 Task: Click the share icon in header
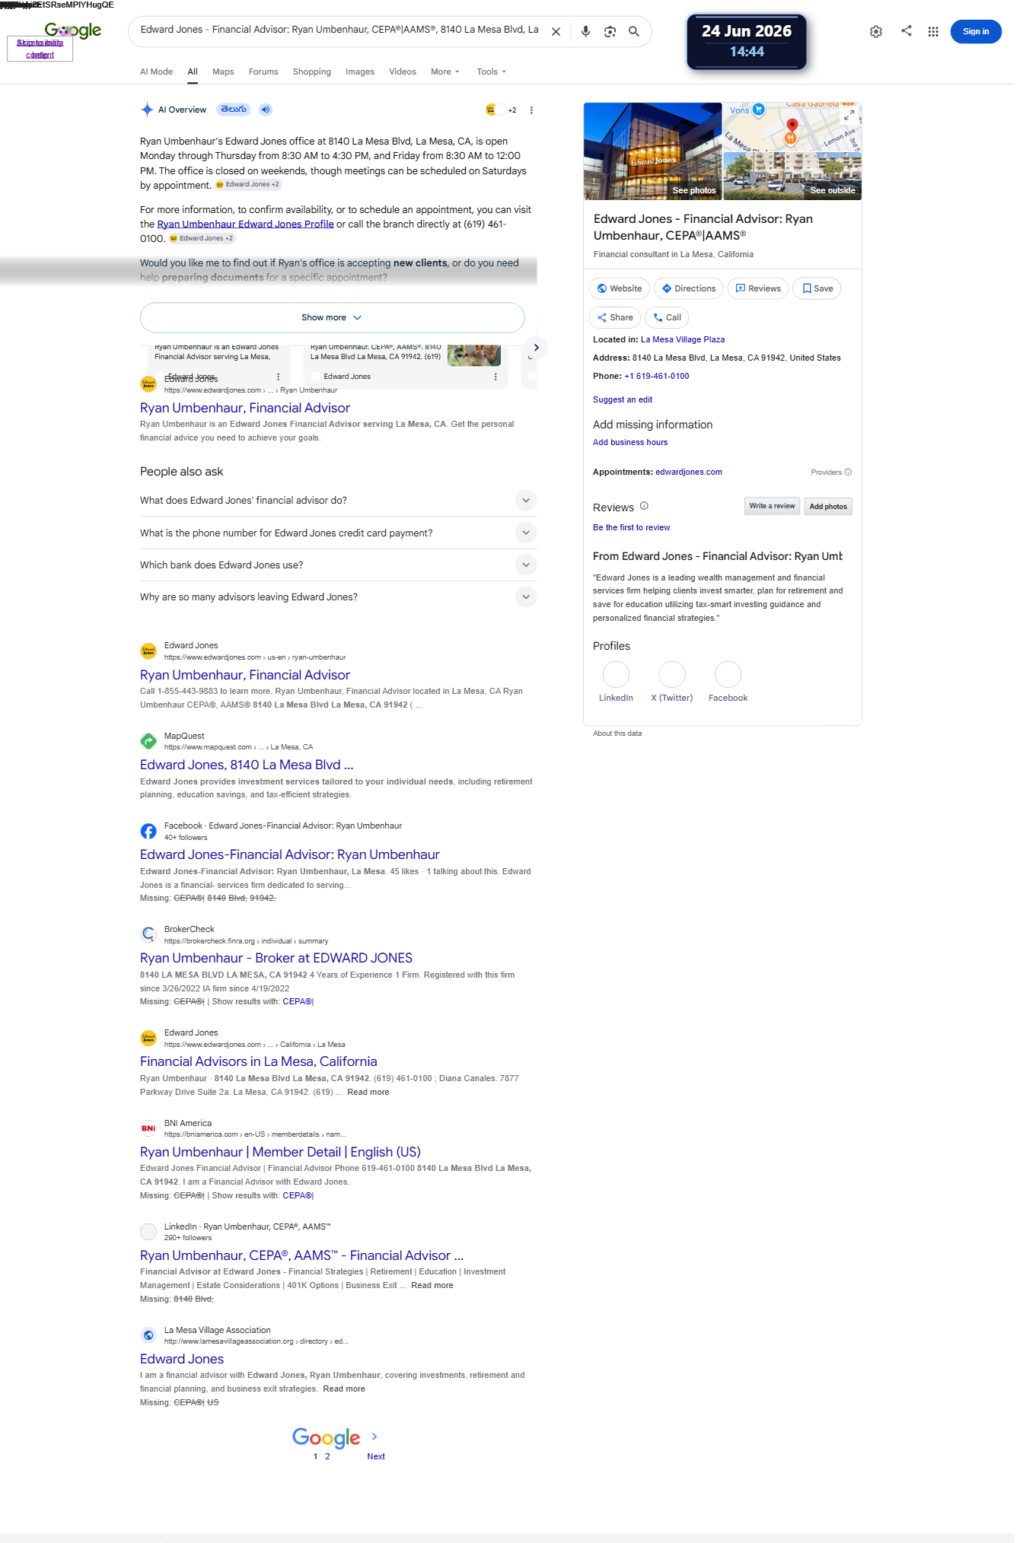point(906,31)
